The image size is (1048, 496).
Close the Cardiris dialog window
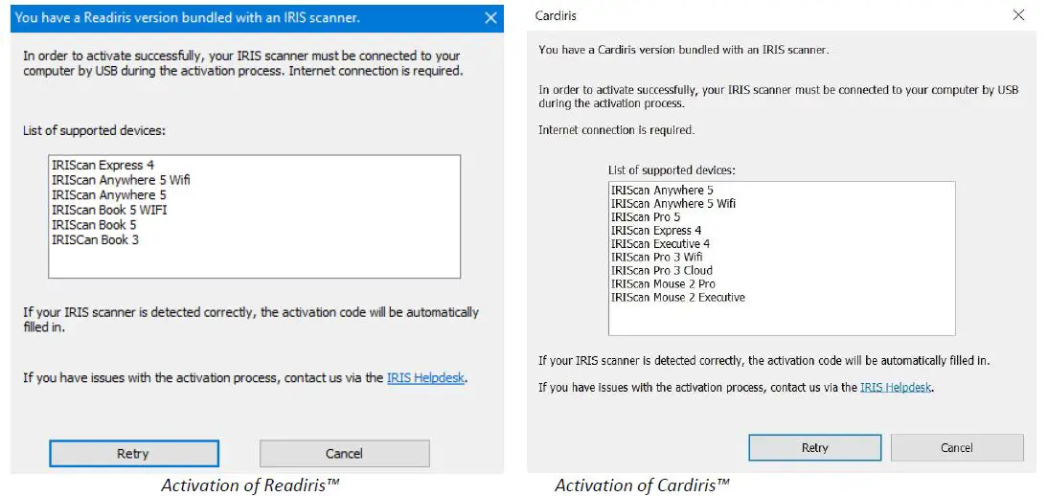(x=1018, y=15)
